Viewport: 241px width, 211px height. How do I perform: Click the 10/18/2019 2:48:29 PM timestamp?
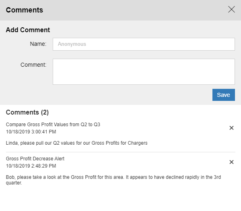point(31,166)
